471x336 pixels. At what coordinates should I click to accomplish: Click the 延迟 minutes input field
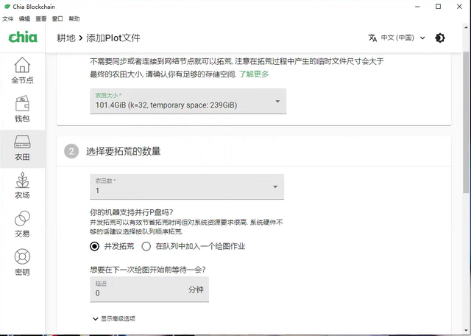[149, 290]
